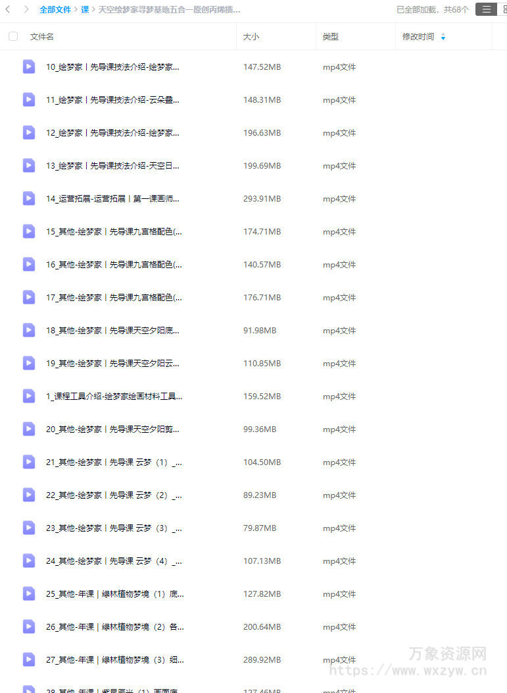Click video icon of 25_其他-年课 file

[29, 594]
